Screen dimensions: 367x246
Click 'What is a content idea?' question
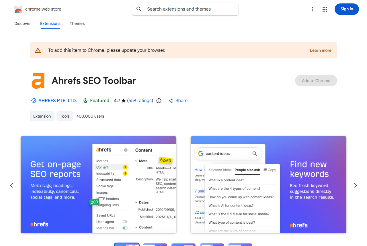[x=226, y=180]
